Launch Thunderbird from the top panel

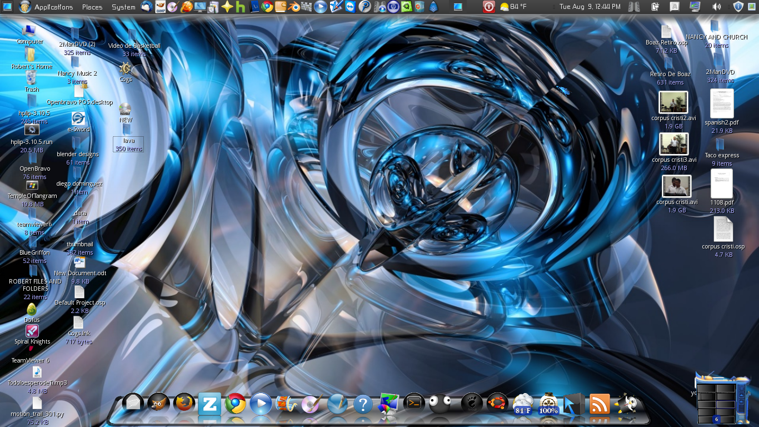(147, 7)
